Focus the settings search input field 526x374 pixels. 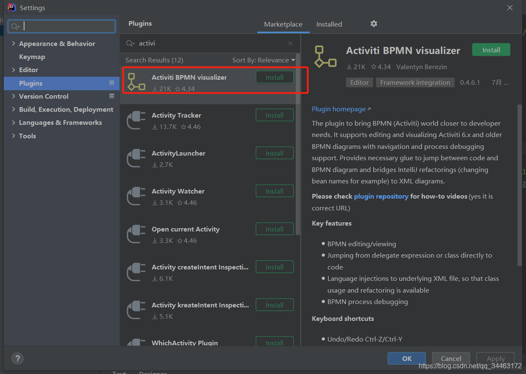tap(62, 26)
